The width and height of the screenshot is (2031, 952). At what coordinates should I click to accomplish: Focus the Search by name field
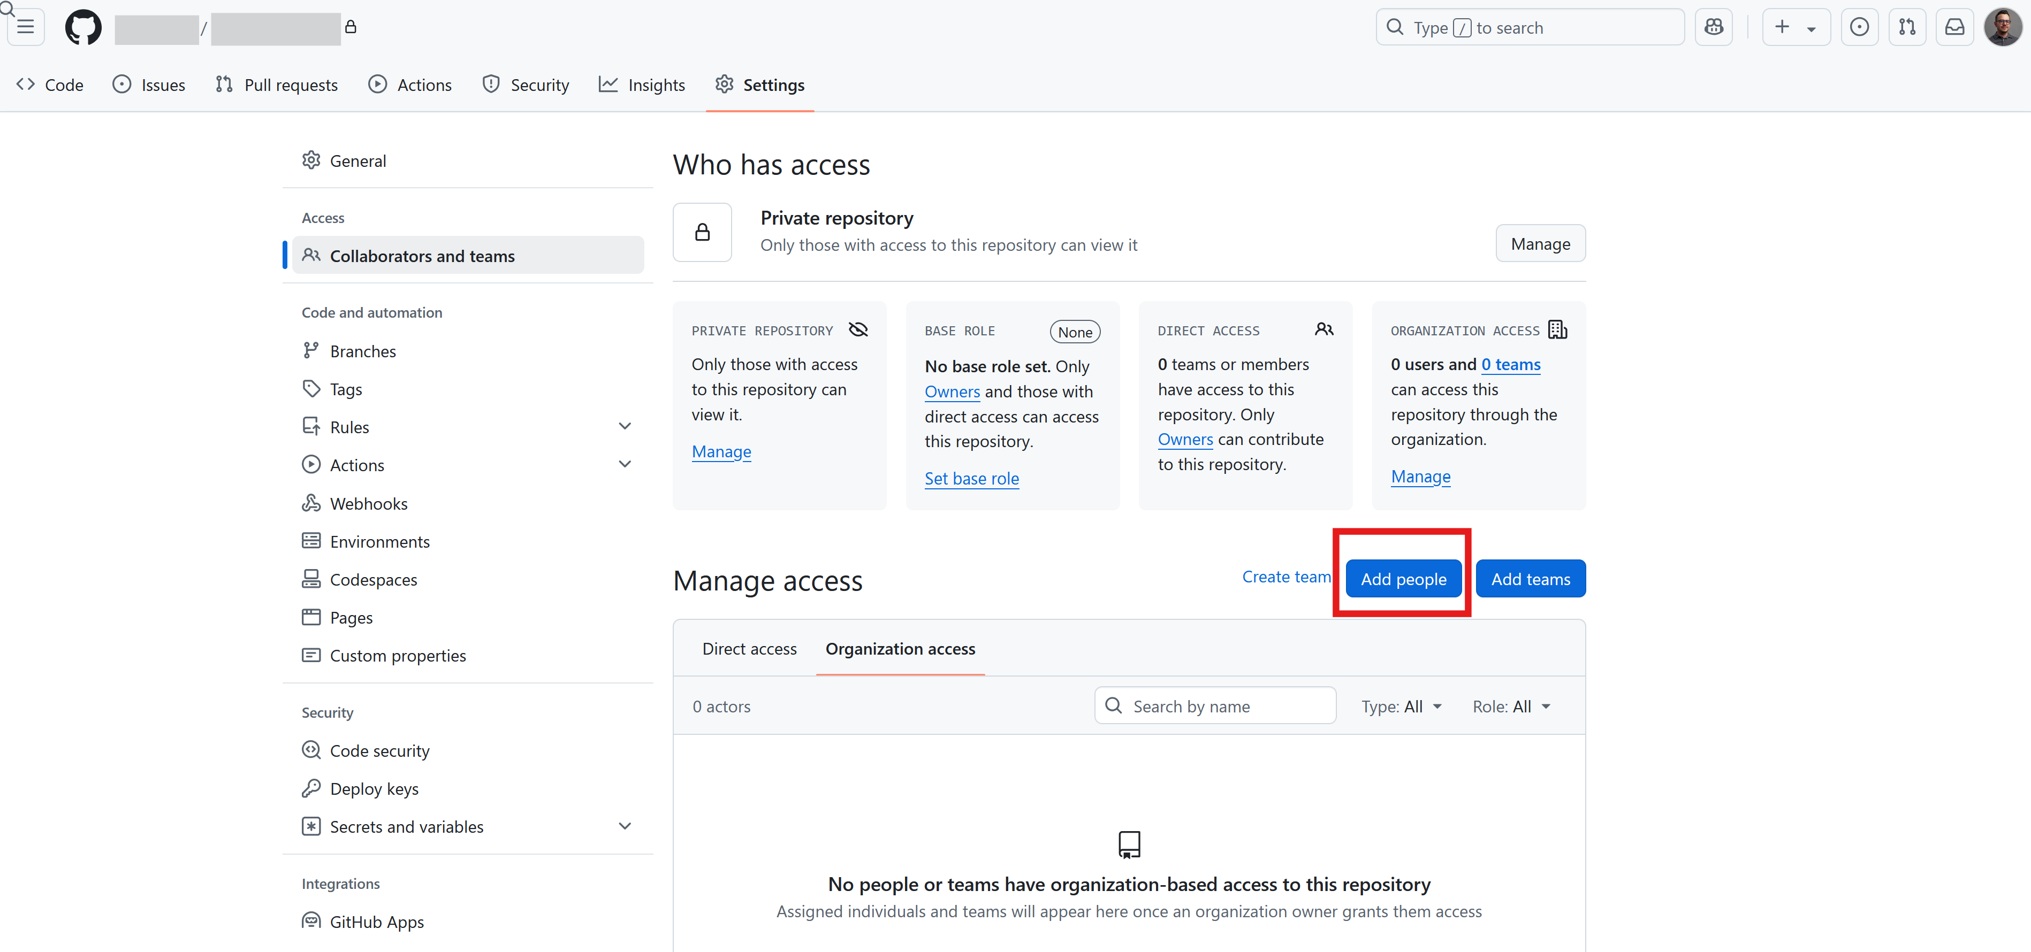[x=1215, y=705]
